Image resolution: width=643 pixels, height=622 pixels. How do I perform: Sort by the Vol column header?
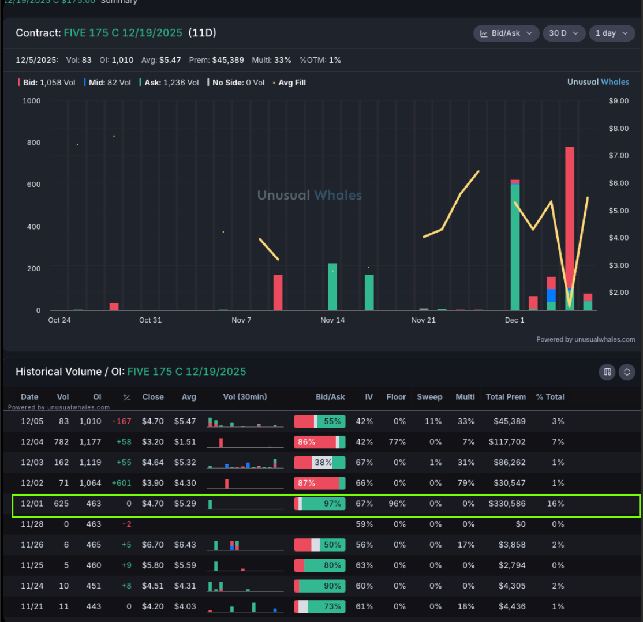[x=63, y=397]
